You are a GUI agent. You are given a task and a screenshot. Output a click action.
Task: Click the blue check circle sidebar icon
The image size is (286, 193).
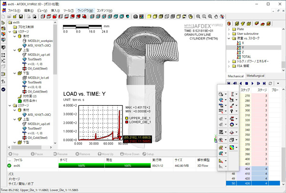[x=3, y=90]
